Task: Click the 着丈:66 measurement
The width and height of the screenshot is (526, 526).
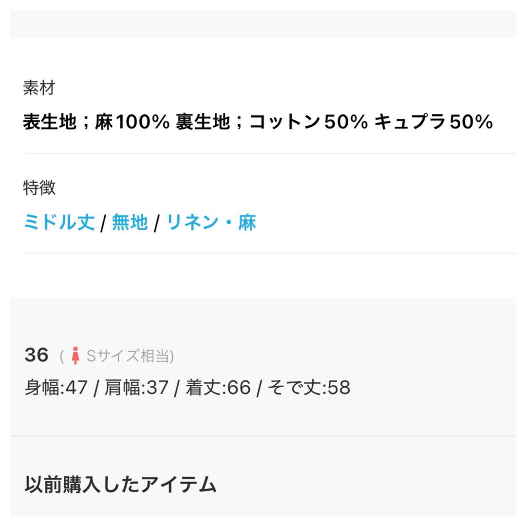Action: click(218, 388)
